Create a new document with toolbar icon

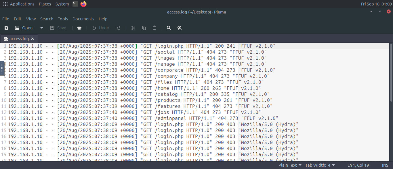6,28
